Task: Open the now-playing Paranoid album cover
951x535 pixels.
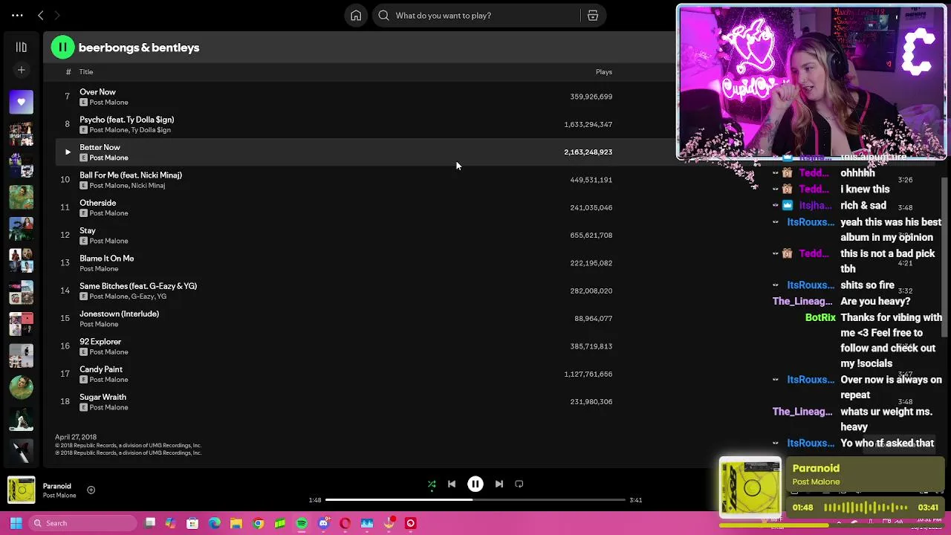Action: [x=21, y=490]
